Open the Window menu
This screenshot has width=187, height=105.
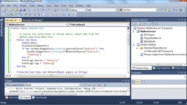pos(79,6)
